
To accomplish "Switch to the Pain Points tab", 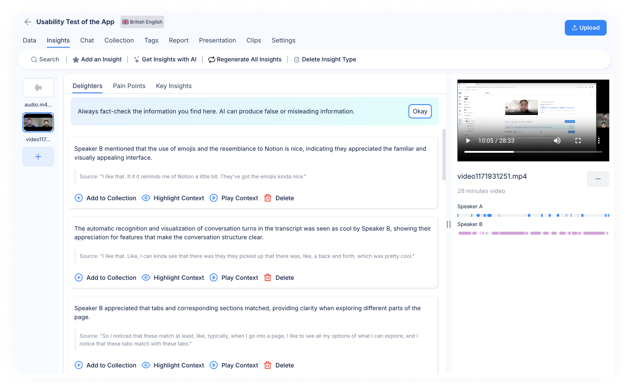I will tap(129, 85).
